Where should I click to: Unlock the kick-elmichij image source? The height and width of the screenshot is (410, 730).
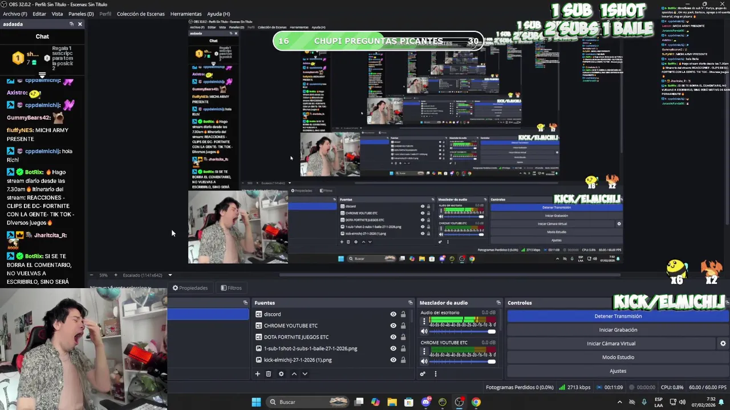click(x=403, y=360)
